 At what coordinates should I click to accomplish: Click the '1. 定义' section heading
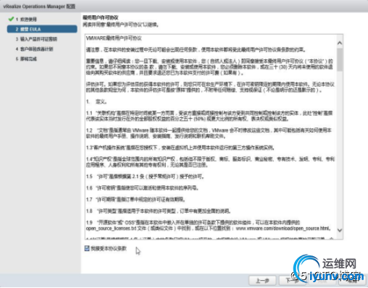click(96, 101)
